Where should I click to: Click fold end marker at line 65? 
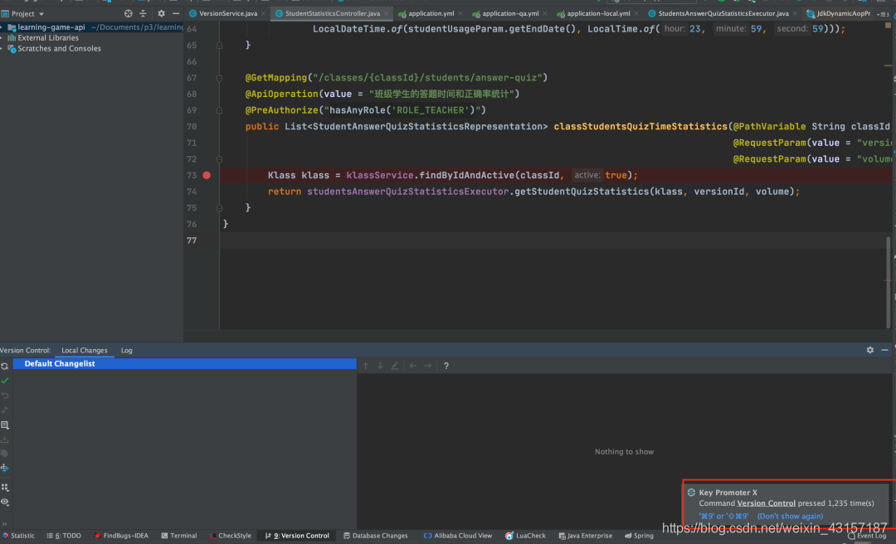tap(219, 45)
